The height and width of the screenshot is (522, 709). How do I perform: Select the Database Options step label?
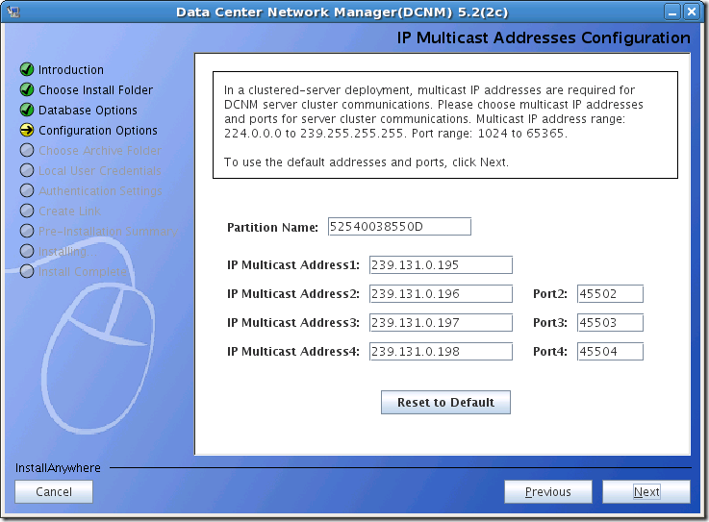pos(88,111)
